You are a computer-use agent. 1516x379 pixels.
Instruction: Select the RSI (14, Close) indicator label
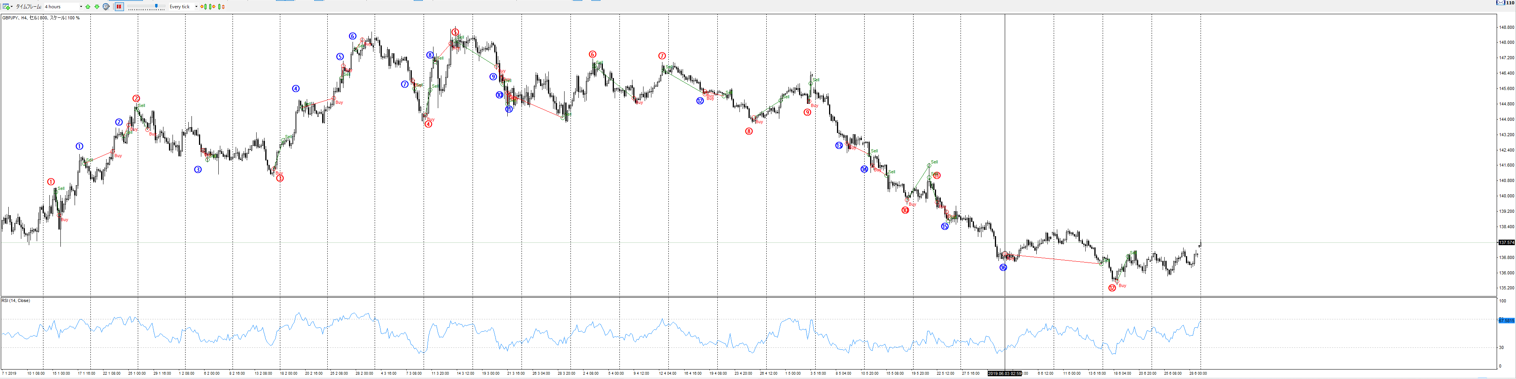click(x=16, y=301)
